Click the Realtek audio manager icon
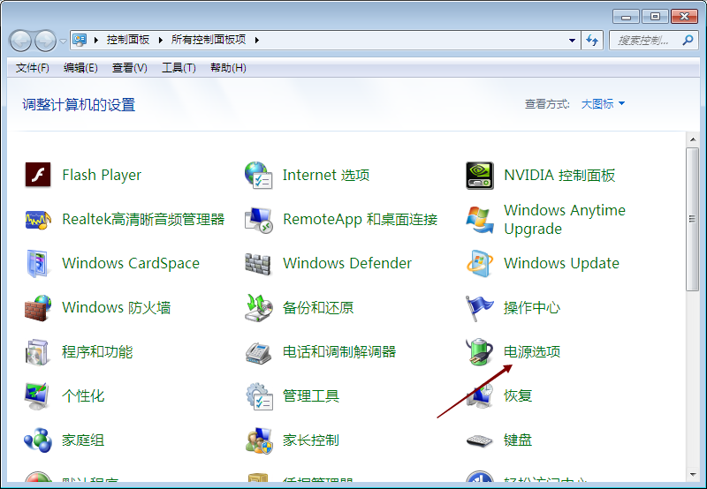The height and width of the screenshot is (489, 707). [x=38, y=219]
